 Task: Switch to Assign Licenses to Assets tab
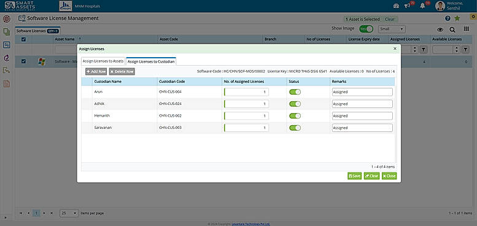pyautogui.click(x=103, y=61)
